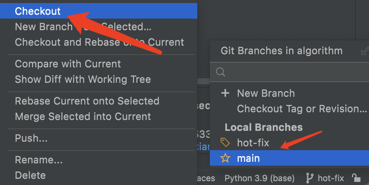Image resolution: width=369 pixels, height=185 pixels.
Task: Open Show Diff with Working Tree
Action: [82, 79]
